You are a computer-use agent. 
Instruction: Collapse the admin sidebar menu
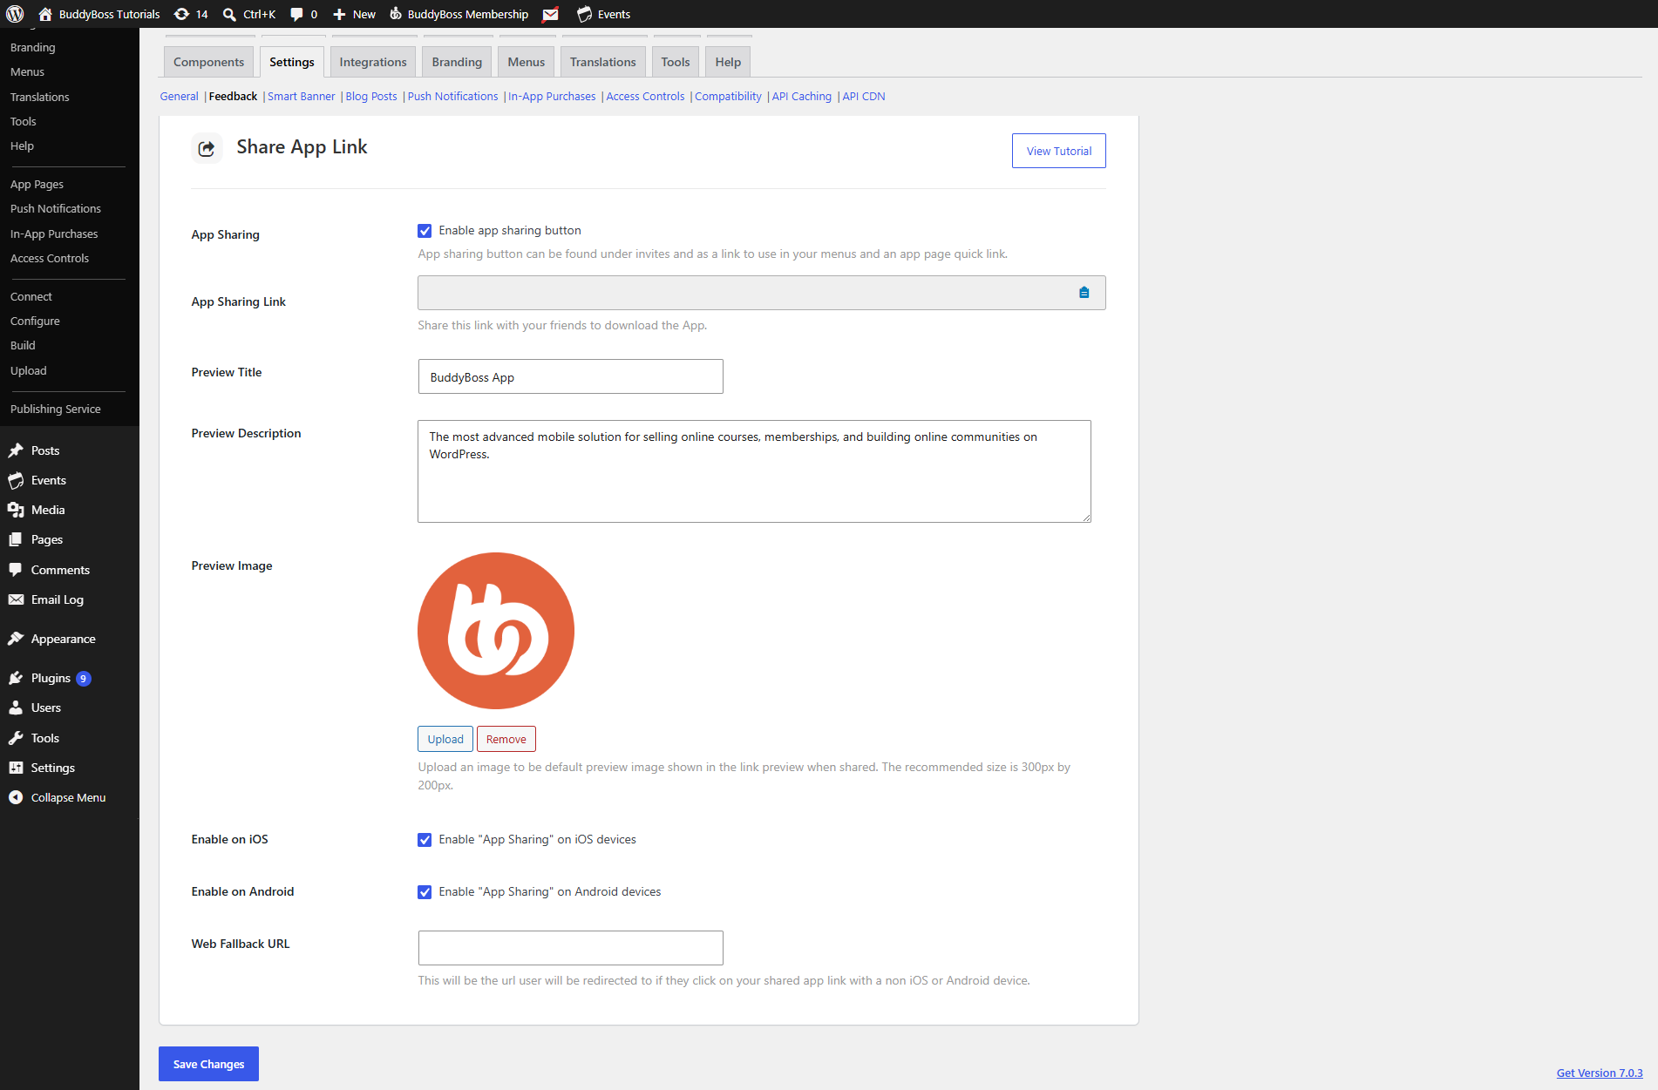[x=70, y=797]
